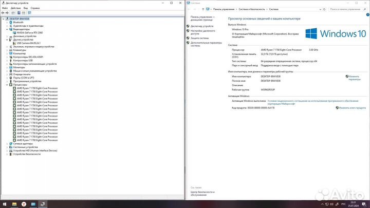Collapse the Другие устройства category

click(7, 40)
